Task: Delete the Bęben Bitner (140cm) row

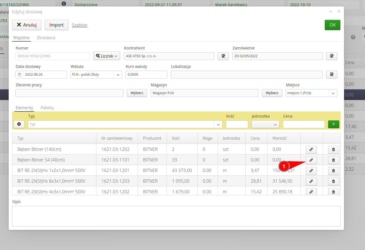Action: (x=333, y=150)
